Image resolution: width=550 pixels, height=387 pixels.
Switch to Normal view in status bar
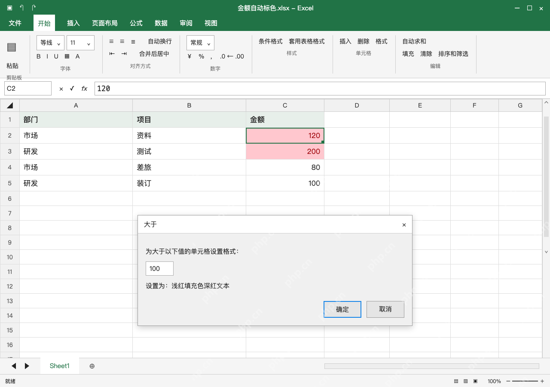pyautogui.click(x=456, y=381)
